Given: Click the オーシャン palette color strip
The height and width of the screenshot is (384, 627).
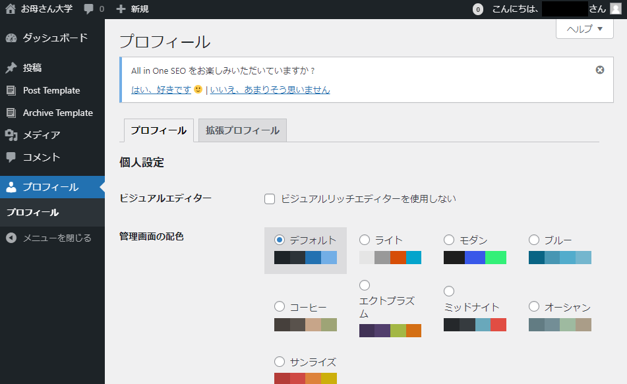Looking at the screenshot, I should click(560, 325).
